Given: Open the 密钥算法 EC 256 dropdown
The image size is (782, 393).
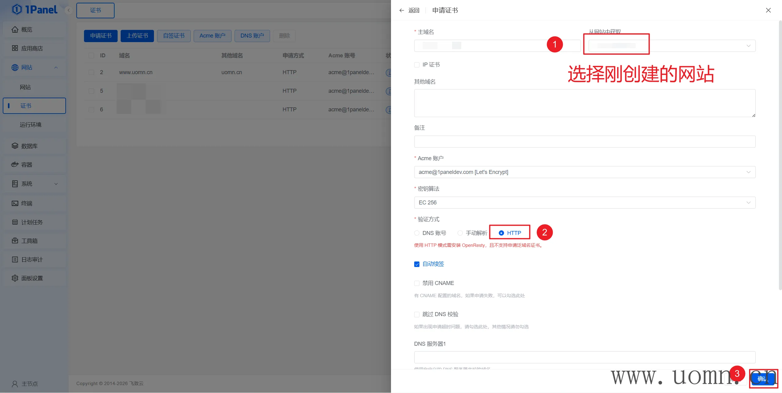Looking at the screenshot, I should pyautogui.click(x=584, y=203).
